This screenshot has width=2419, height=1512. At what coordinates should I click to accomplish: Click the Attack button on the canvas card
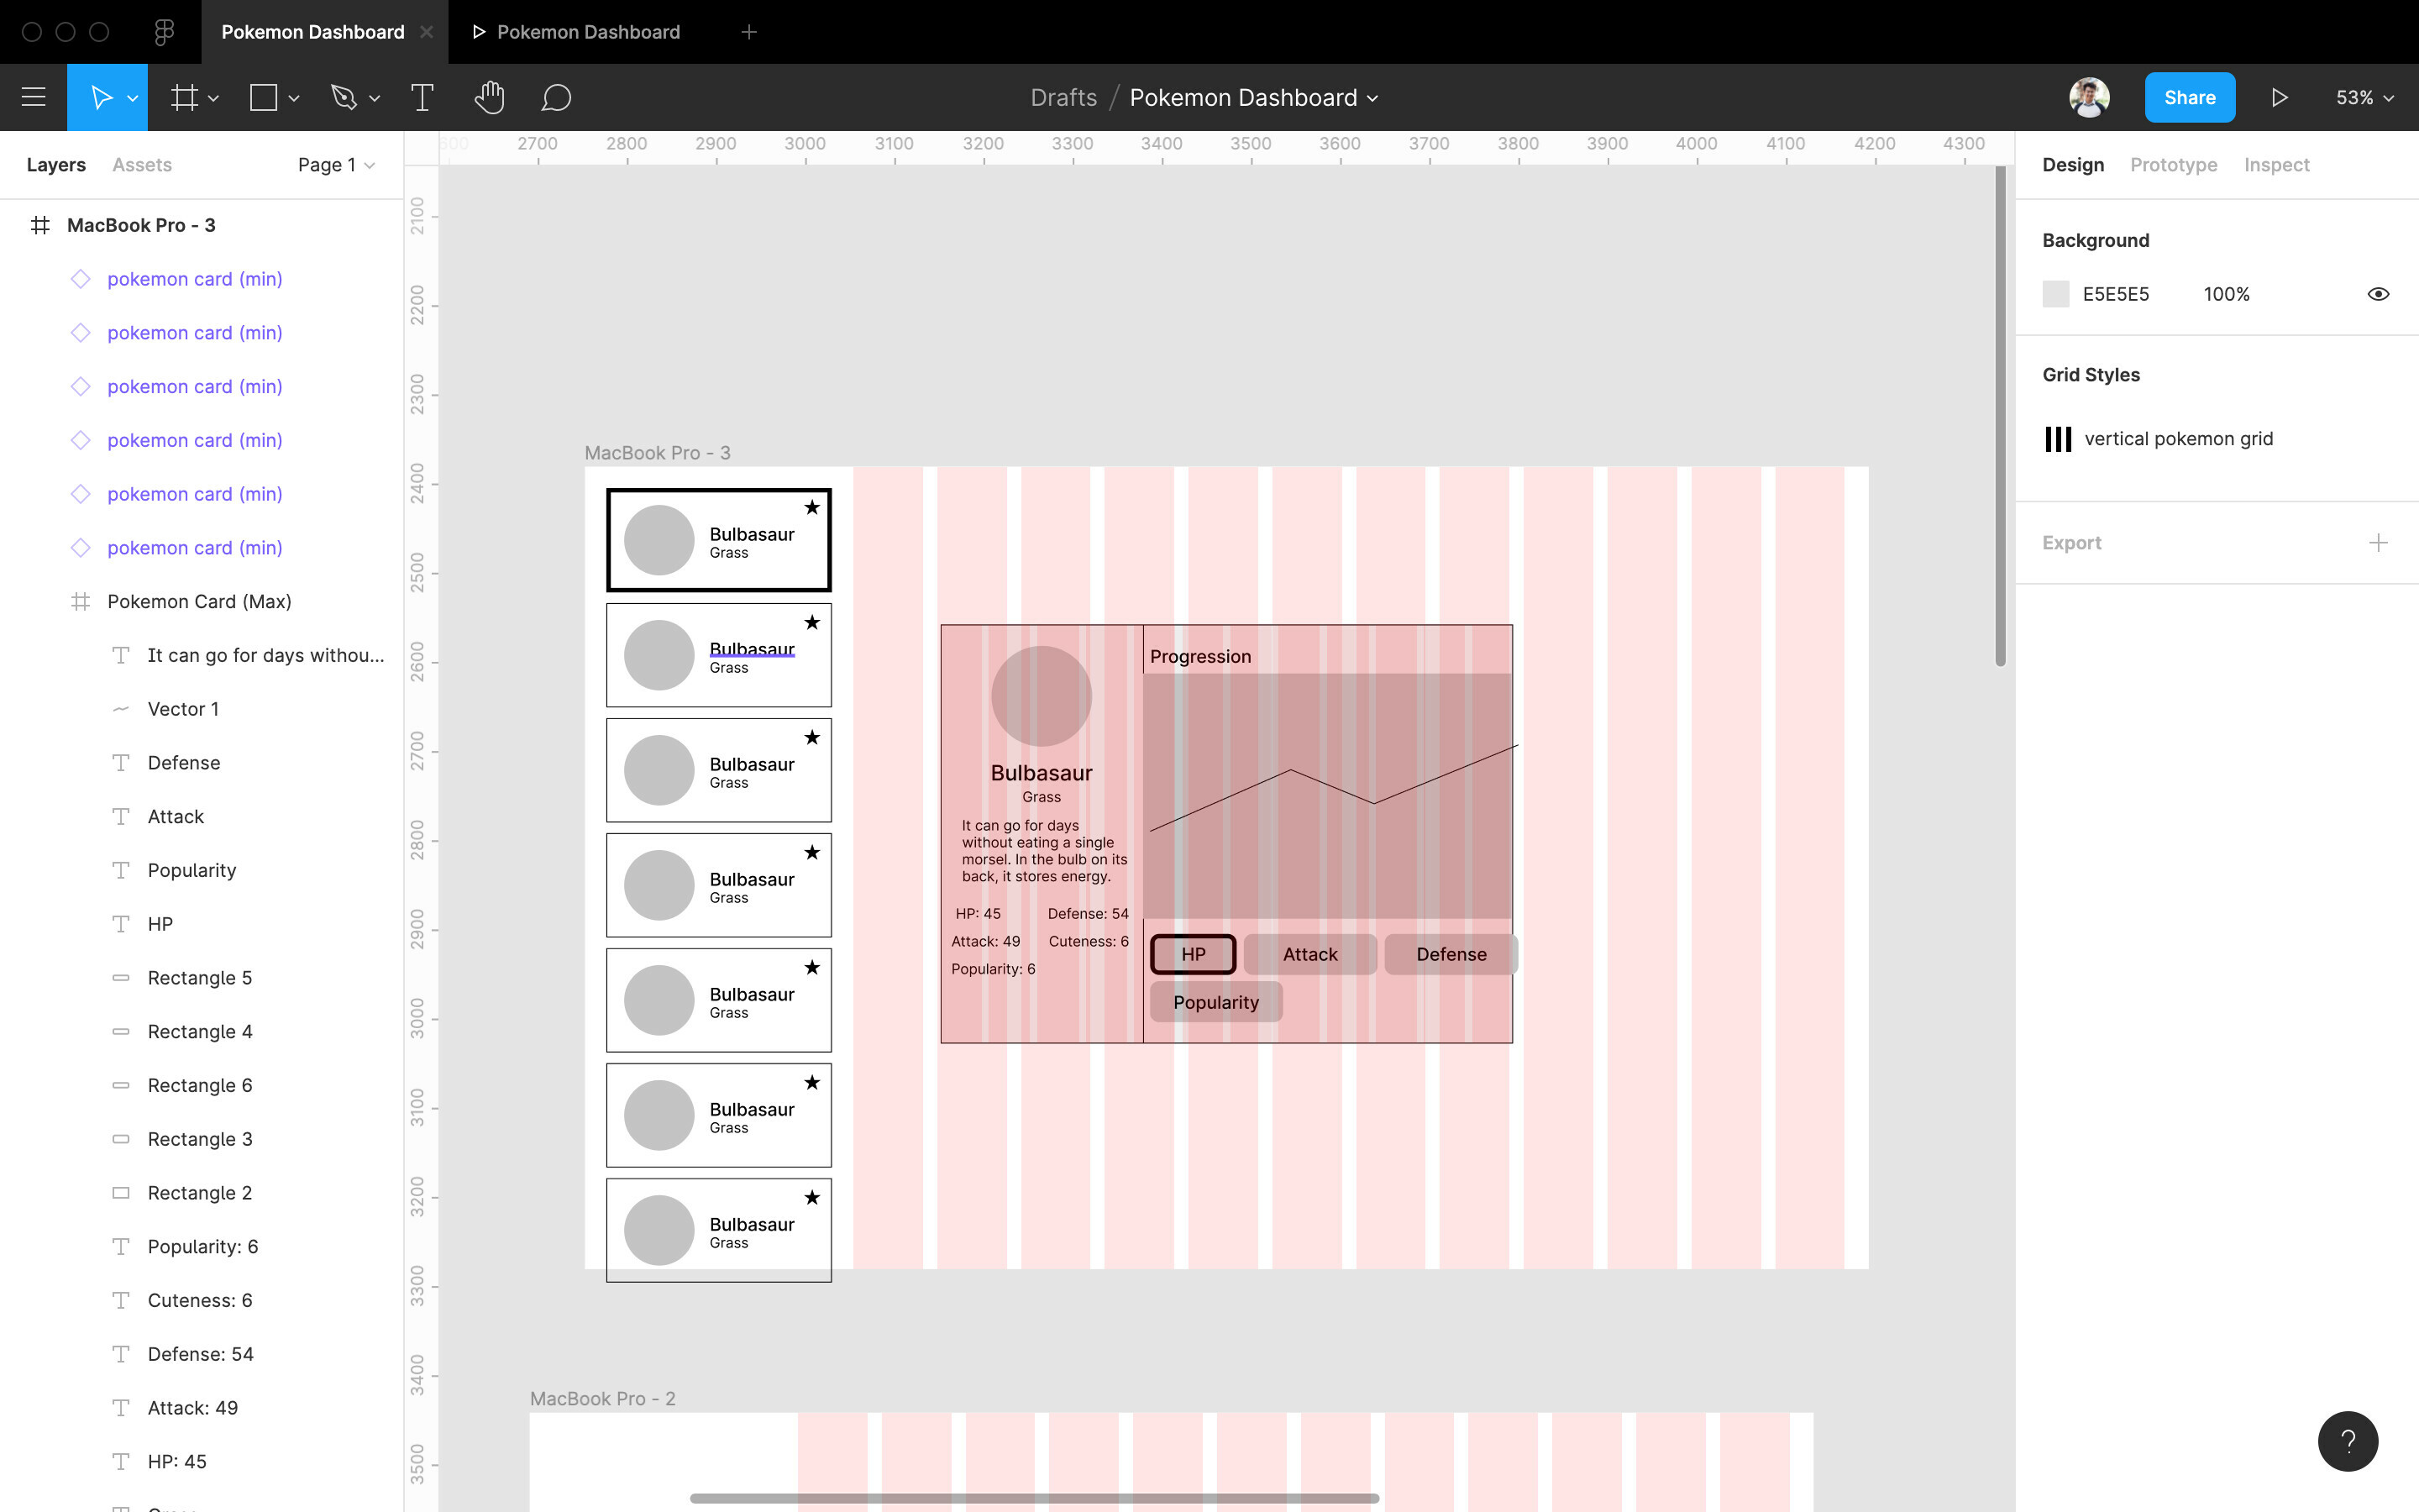(1309, 954)
